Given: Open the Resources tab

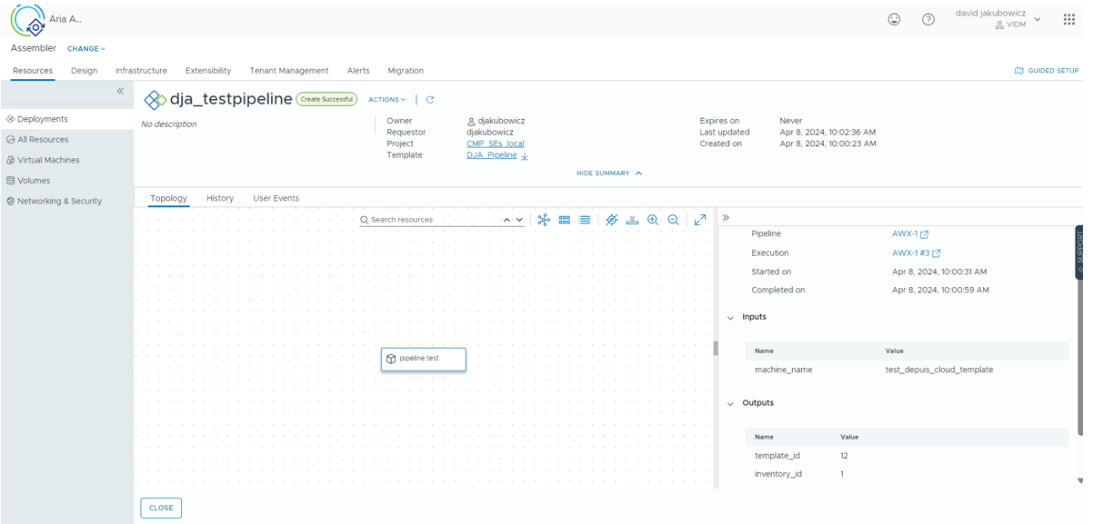Looking at the screenshot, I should pos(33,71).
